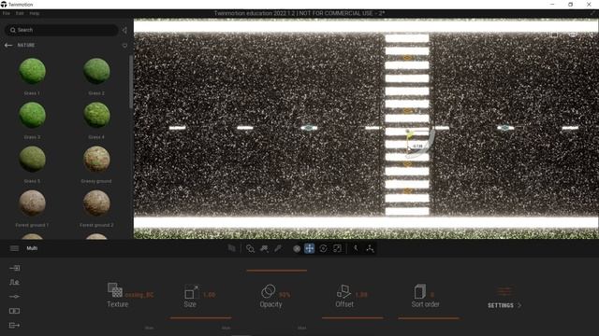Click the Offset icon
Image resolution: width=599 pixels, height=336 pixels.
click(343, 291)
